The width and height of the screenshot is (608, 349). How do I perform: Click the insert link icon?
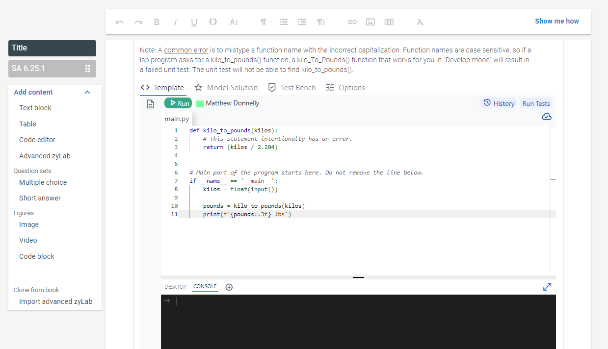tap(352, 22)
